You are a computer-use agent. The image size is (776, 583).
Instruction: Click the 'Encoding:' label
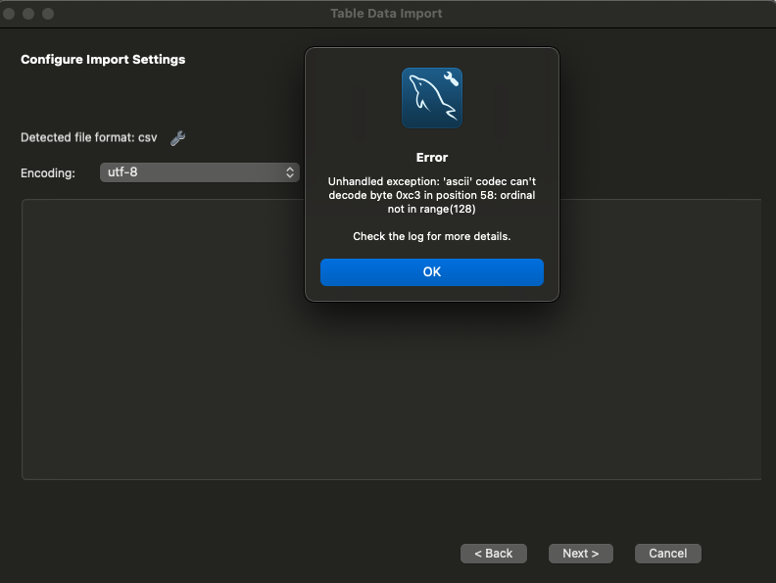pyautogui.click(x=47, y=173)
